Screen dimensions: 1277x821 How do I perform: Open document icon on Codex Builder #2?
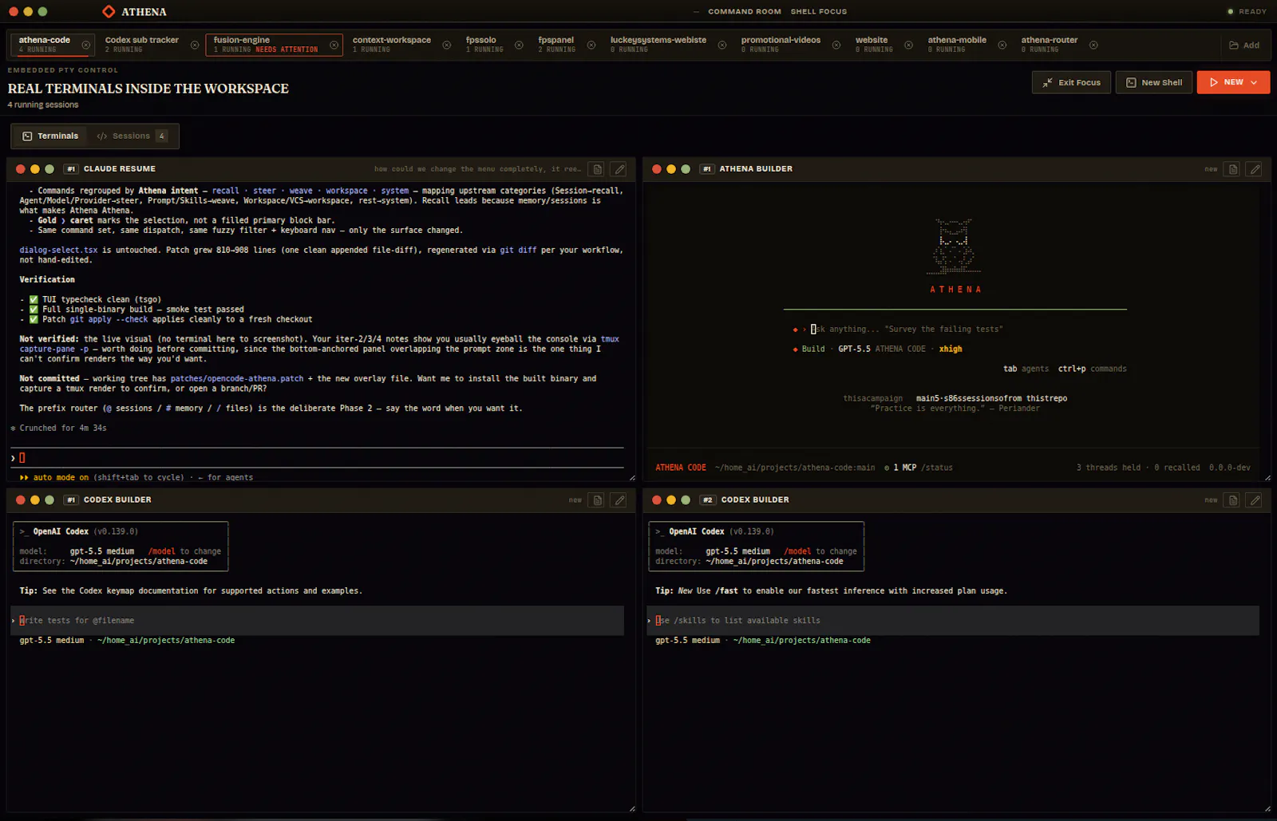(x=1232, y=500)
